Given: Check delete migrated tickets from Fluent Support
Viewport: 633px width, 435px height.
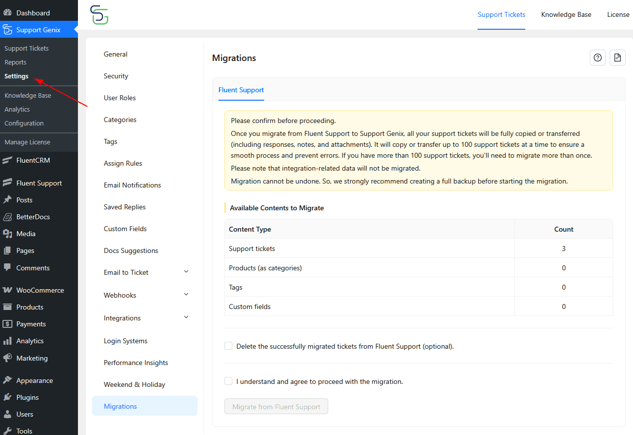Looking at the screenshot, I should tap(228, 346).
